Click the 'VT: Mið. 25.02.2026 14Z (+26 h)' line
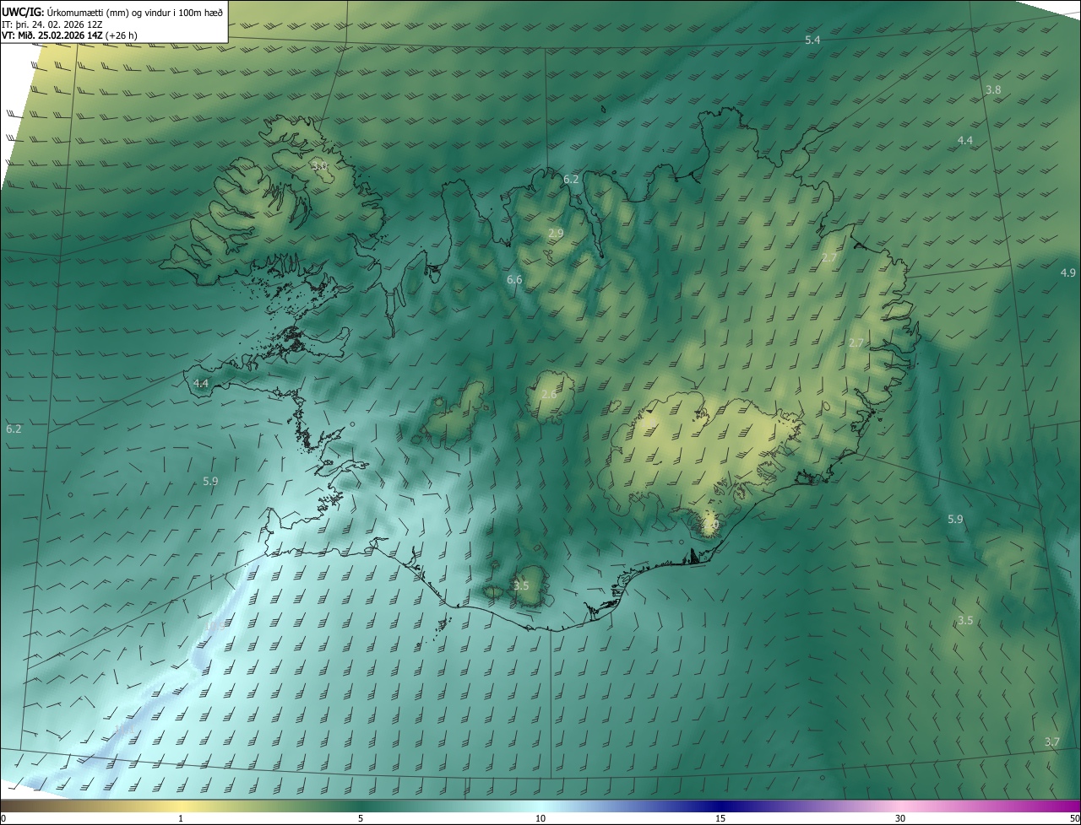Screen dimensions: 1081x825 pos(69,35)
